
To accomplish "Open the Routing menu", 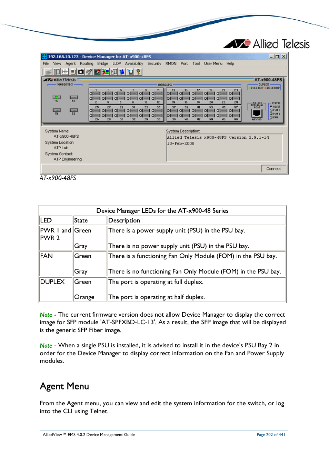I will click(87, 63).
